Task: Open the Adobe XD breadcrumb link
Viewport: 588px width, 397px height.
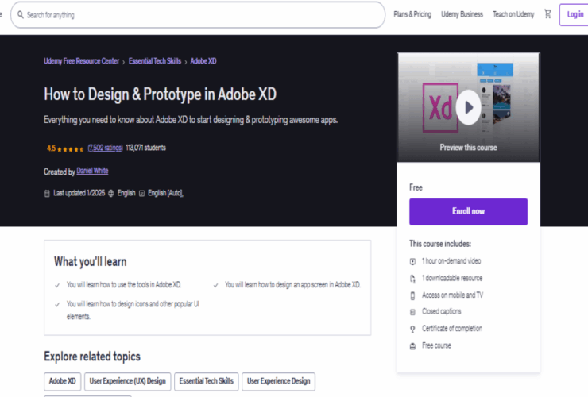Action: click(203, 61)
